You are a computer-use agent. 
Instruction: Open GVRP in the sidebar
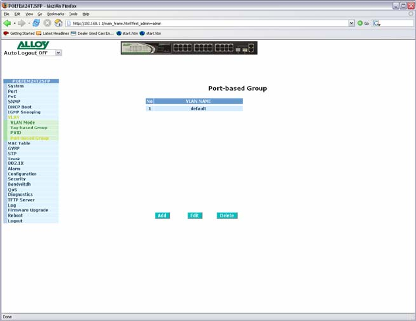click(14, 148)
